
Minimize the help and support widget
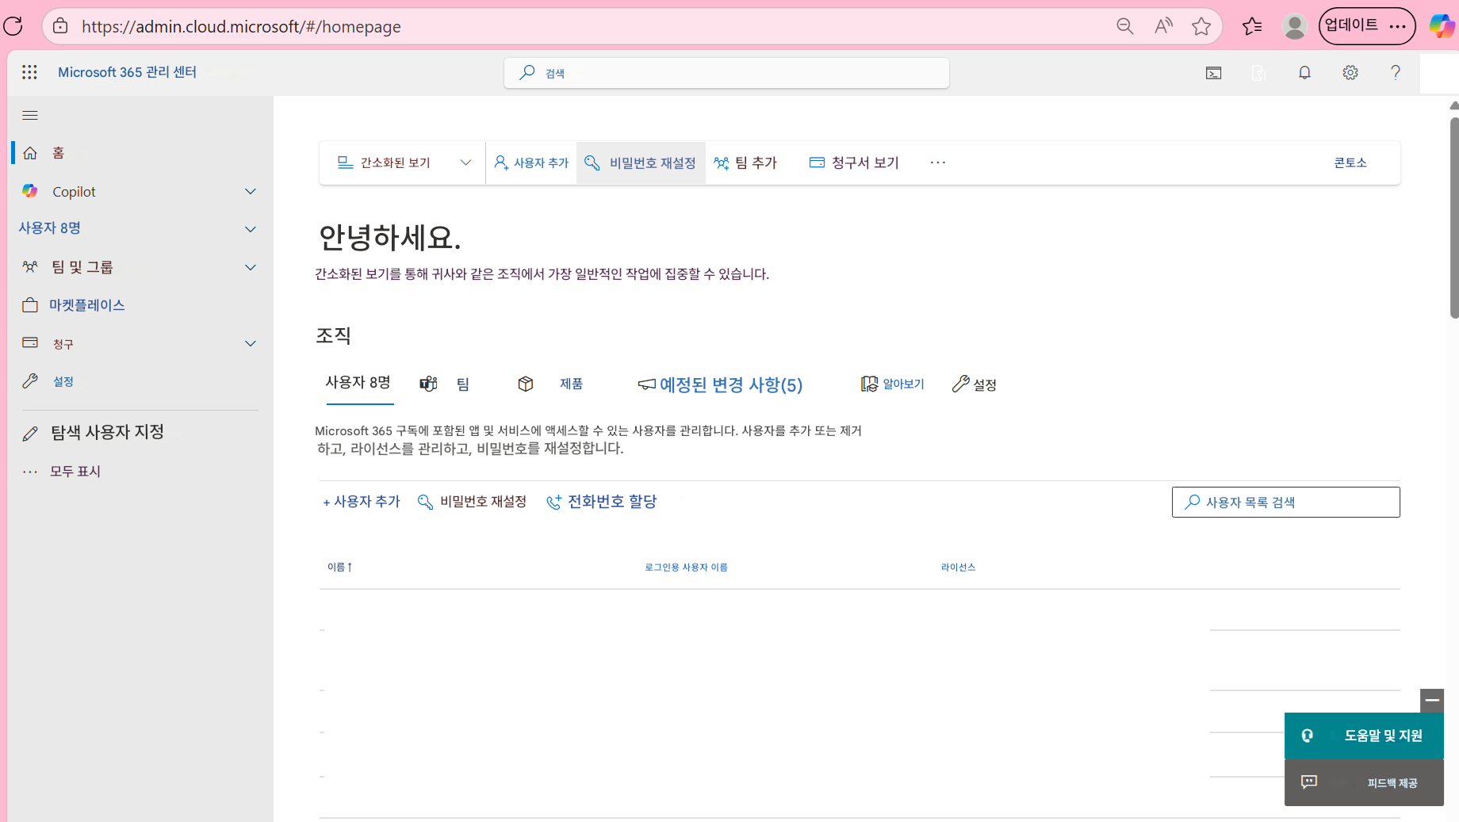coord(1432,701)
